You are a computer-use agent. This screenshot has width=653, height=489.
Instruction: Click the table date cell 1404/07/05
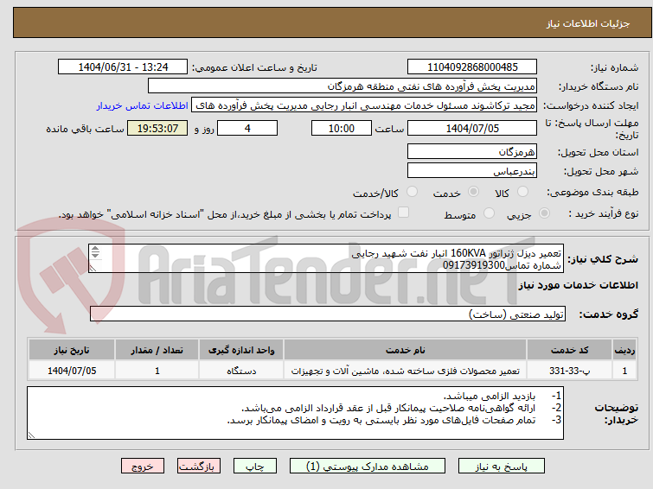tap(72, 371)
